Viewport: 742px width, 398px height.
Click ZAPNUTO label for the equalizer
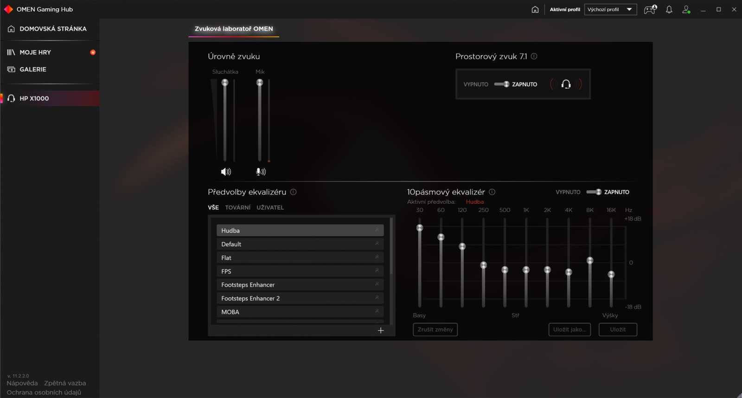(617, 192)
